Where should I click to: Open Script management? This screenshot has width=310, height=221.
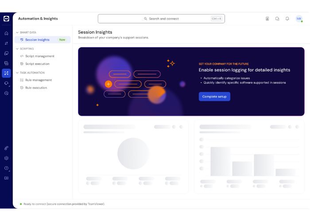[x=39, y=56]
